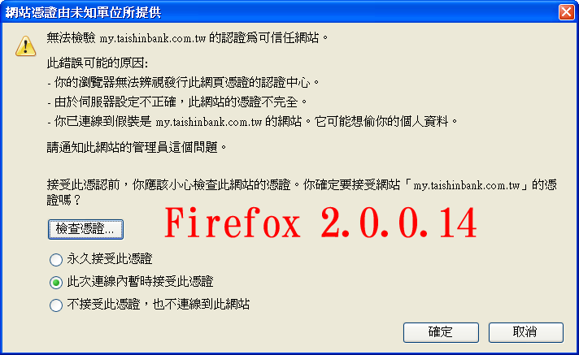Screen dimensions: 579x355
Task: Click the title bar text 網站憑證由未知單位所提供
Action: coord(83,12)
